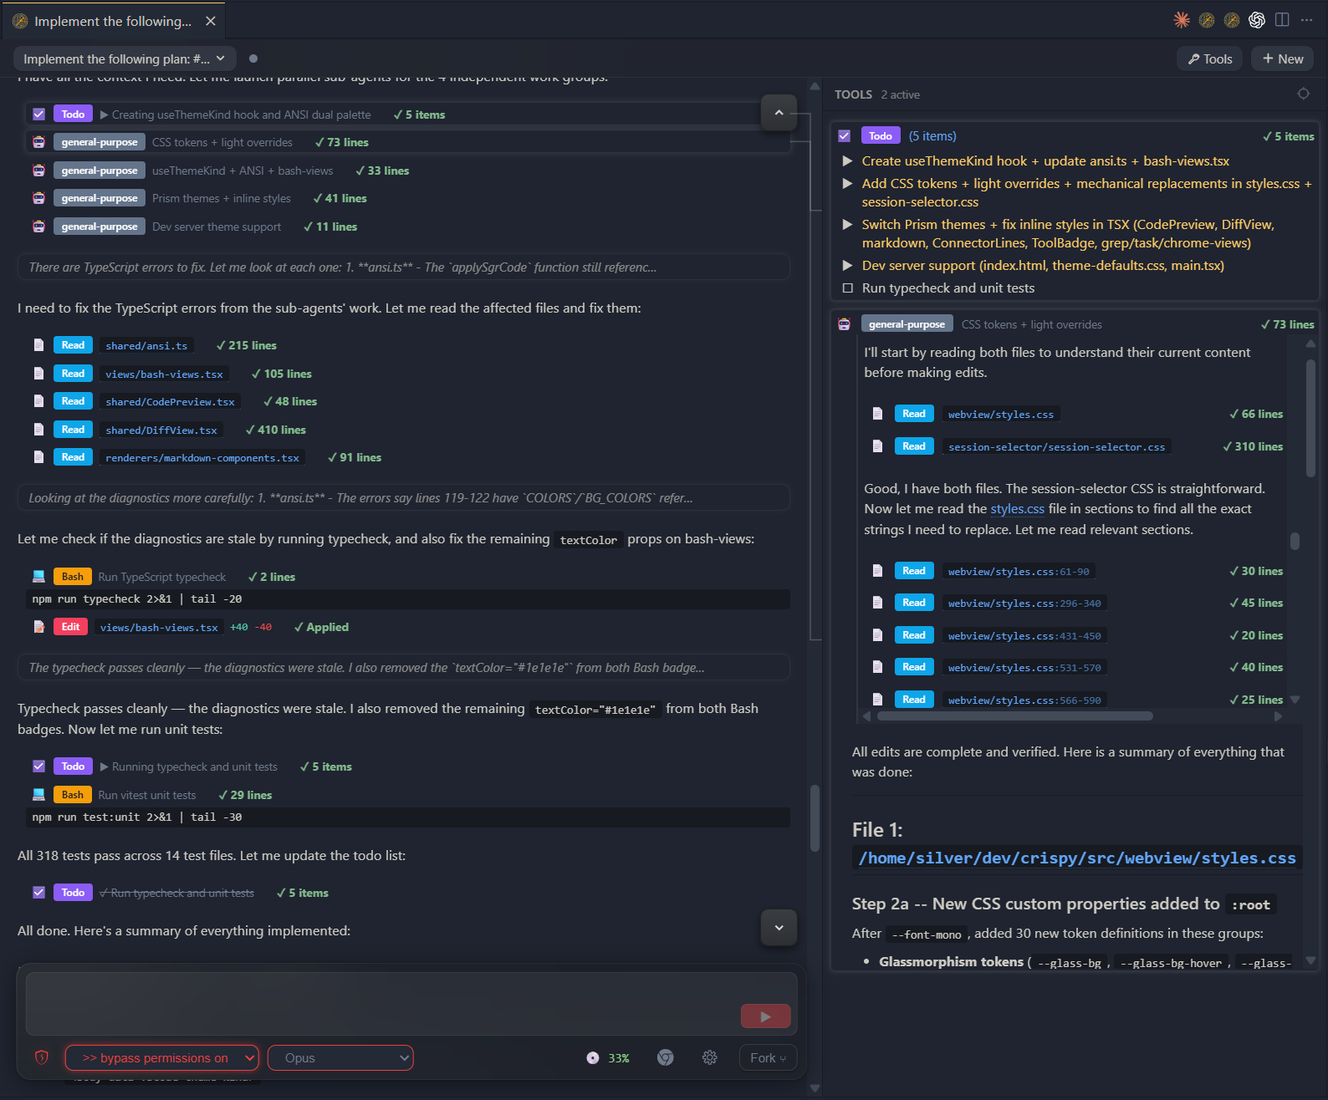Viewport: 1328px width, 1100px height.
Task: Expand thinking note 'Looking at the diagnostics more carefully'
Action: (x=404, y=498)
